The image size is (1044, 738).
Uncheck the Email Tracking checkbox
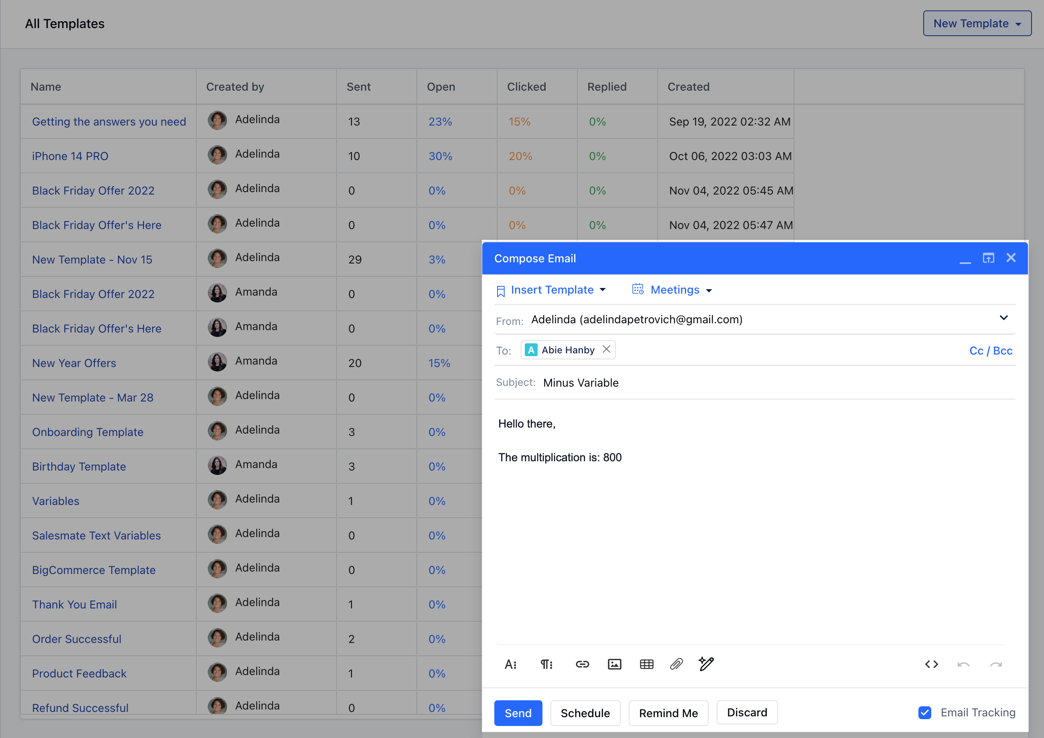(924, 713)
